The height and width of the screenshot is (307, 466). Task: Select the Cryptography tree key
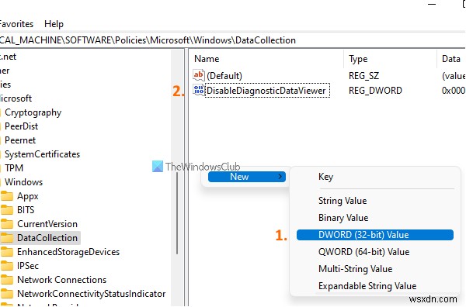click(x=33, y=112)
